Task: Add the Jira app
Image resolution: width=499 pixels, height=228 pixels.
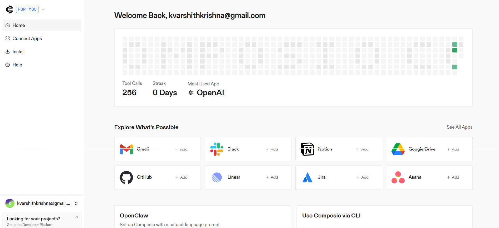Action: [363, 177]
